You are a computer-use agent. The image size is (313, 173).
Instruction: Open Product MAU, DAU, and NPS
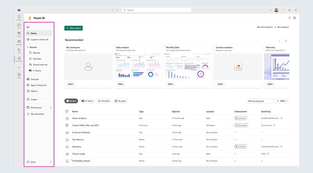[85, 125]
